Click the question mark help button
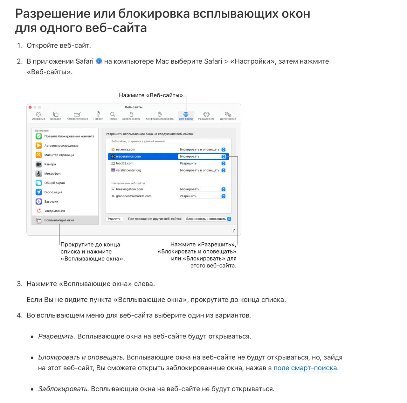This screenshot has width=407, height=403. click(234, 230)
